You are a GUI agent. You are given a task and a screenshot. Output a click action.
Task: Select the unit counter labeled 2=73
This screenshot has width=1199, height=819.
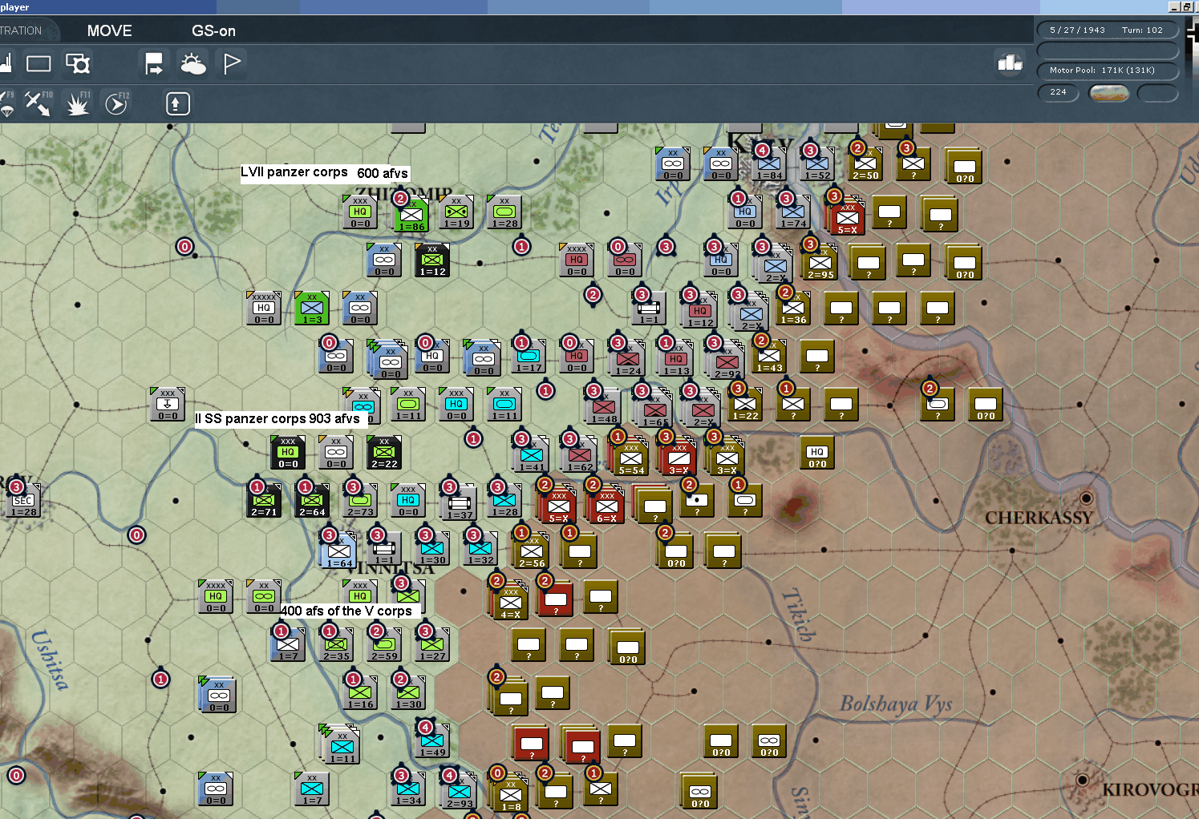(x=360, y=500)
